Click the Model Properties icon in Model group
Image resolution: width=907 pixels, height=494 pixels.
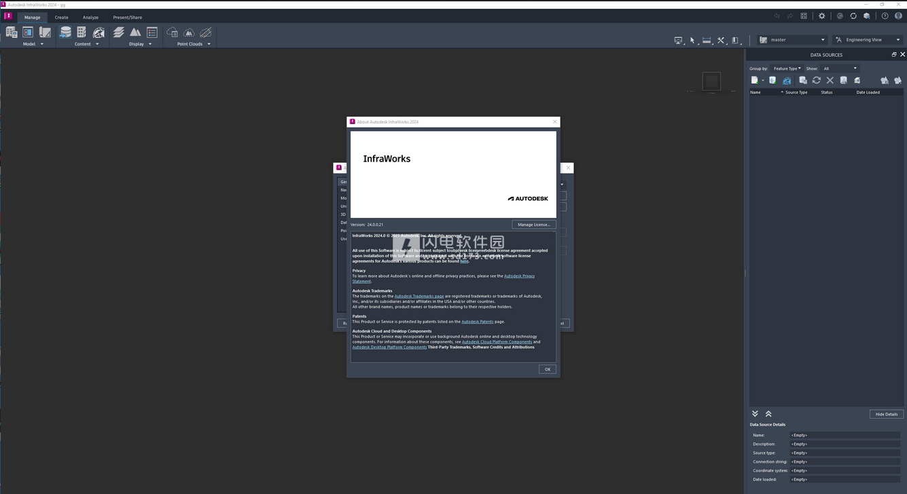(28, 32)
